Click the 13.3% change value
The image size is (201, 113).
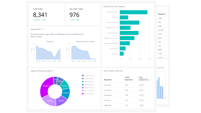(160, 34)
